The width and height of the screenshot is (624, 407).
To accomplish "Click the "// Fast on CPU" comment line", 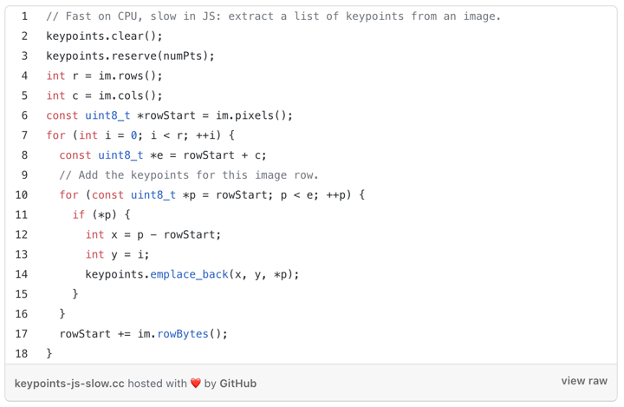I will pos(273,16).
